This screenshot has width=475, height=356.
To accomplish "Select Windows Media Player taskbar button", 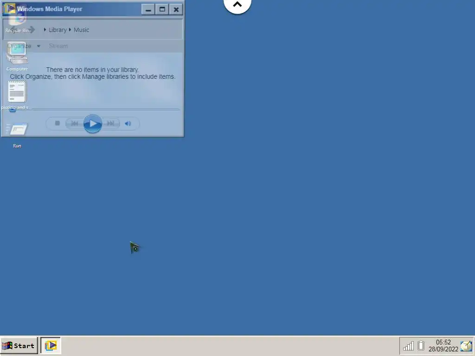I will [51, 346].
